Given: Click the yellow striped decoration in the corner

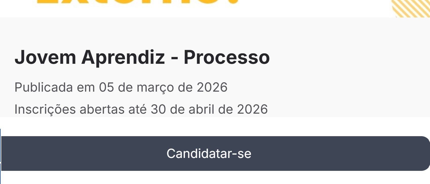Looking at the screenshot, I should [411, 8].
